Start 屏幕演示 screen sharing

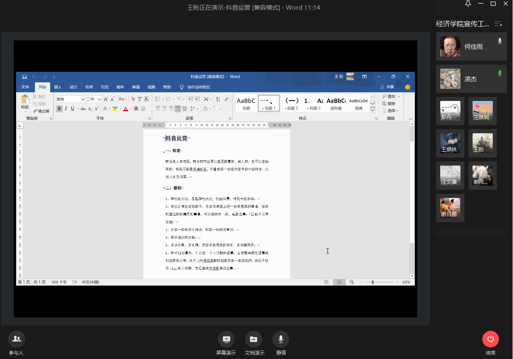[226, 339]
